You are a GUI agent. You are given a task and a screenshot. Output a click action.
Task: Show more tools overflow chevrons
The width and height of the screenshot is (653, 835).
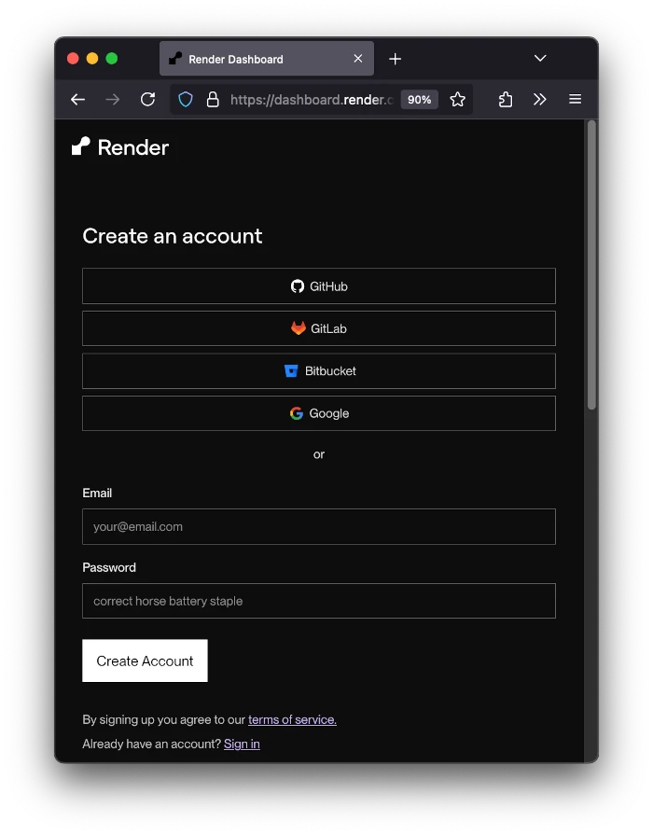(x=540, y=100)
